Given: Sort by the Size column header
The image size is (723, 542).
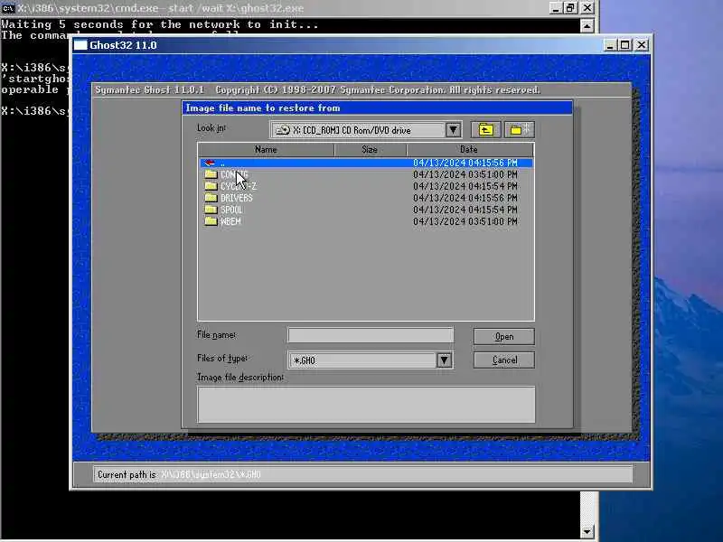Looking at the screenshot, I should click(370, 149).
